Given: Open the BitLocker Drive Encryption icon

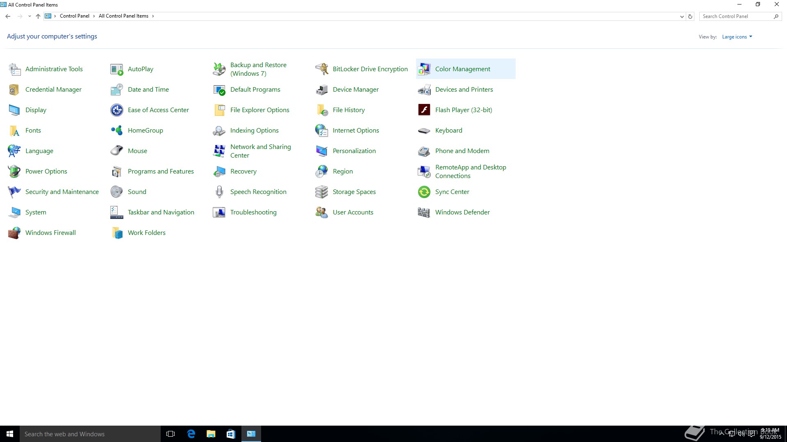Looking at the screenshot, I should click(322, 69).
